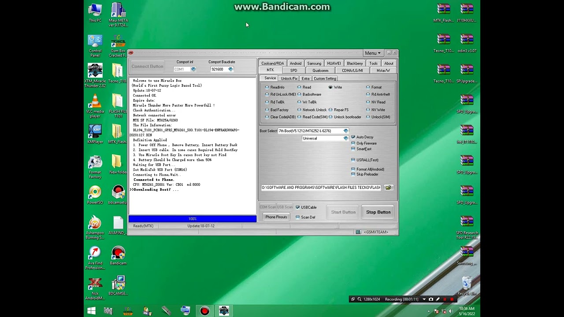
Task: Click the COM Scan button
Action: pos(267,207)
